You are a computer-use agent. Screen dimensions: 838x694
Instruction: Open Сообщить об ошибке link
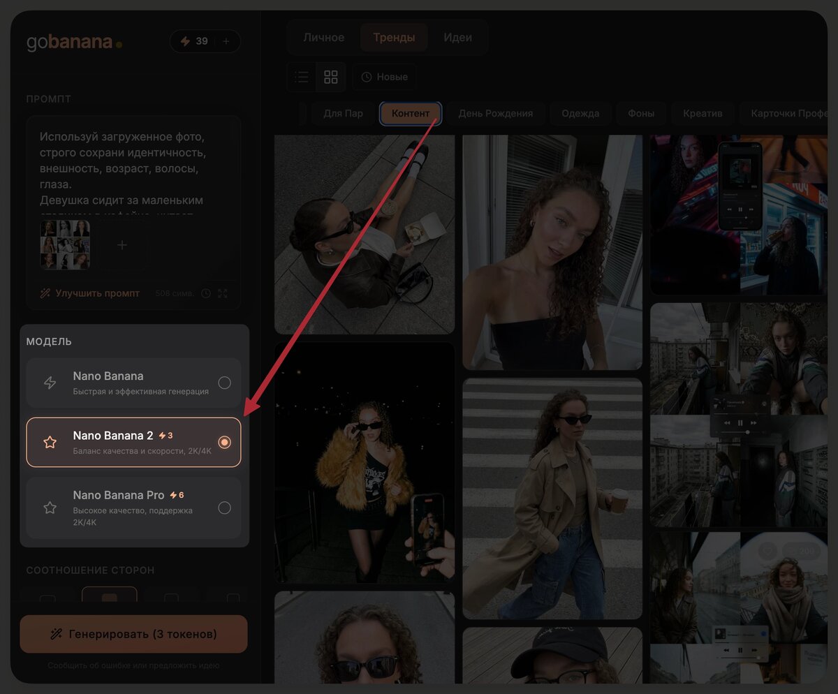tap(133, 666)
